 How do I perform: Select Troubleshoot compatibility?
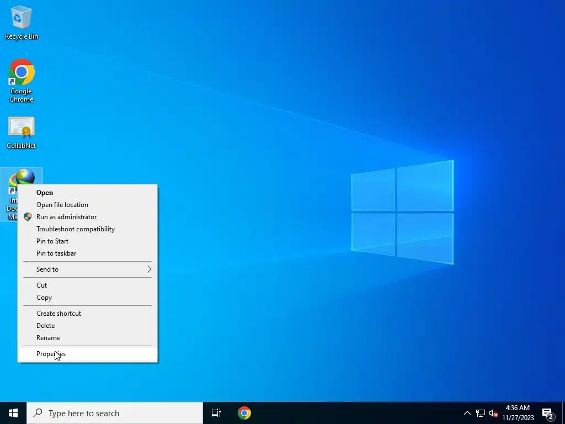point(88,229)
